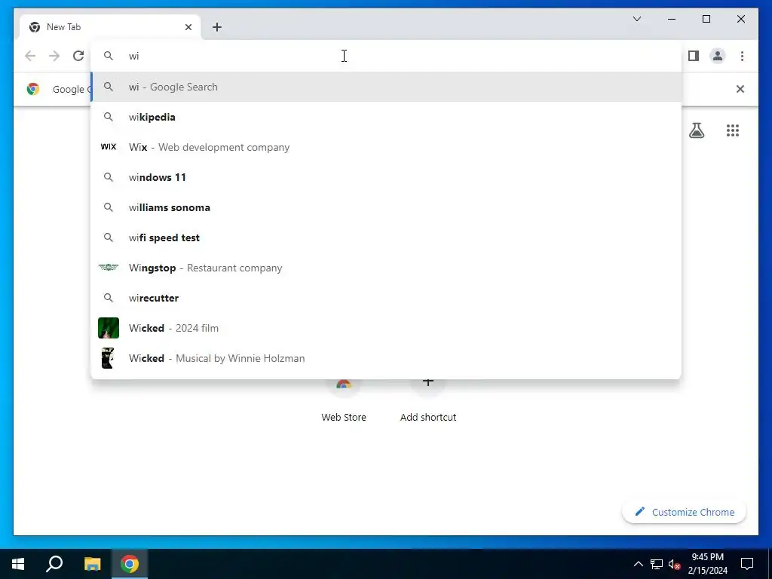Dismiss the Google Chrome info bar
The height and width of the screenshot is (579, 772).
[x=740, y=89]
